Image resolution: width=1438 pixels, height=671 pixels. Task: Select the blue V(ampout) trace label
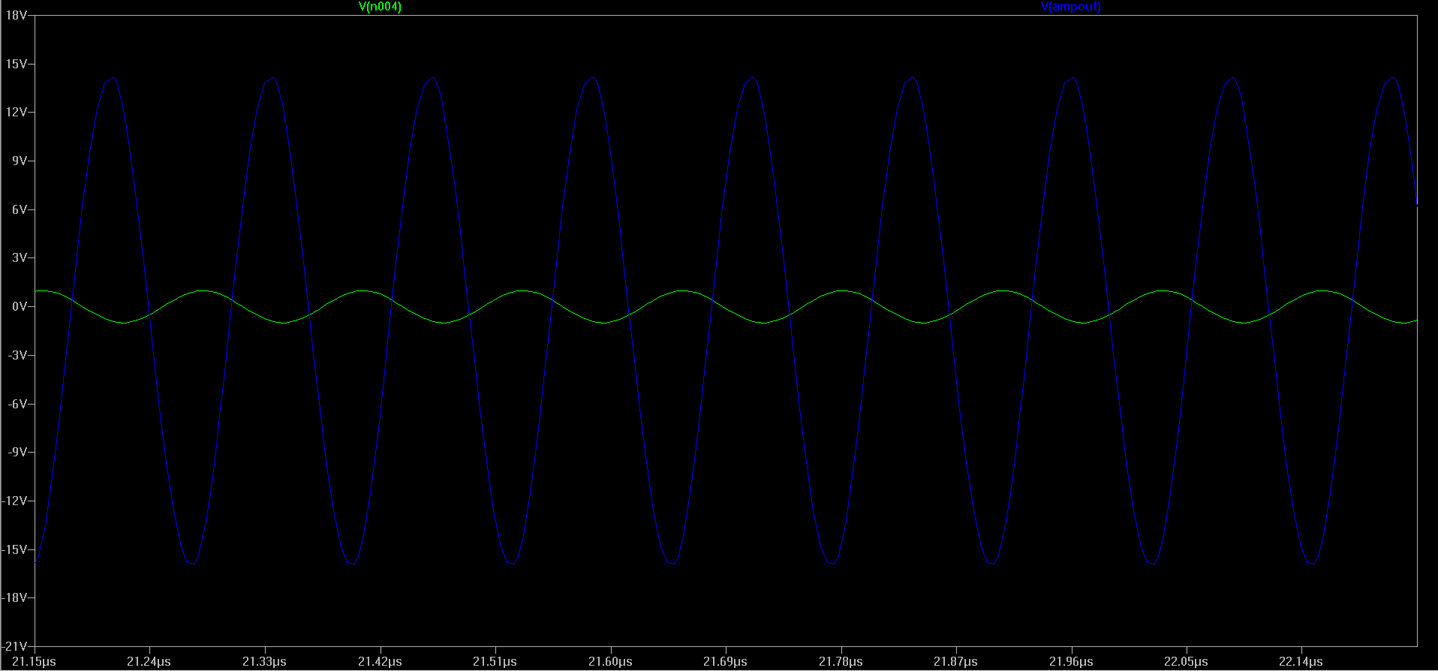point(1071,7)
